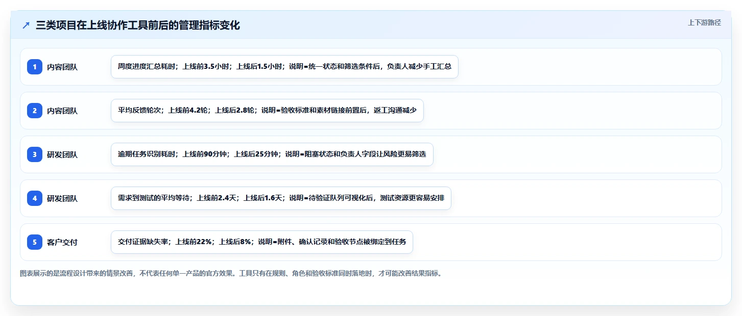Open the 周度进度汇总耗时 detail box

pyautogui.click(x=284, y=67)
